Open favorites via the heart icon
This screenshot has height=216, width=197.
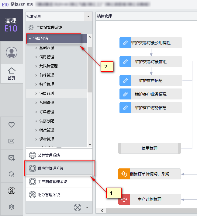tap(12, 124)
